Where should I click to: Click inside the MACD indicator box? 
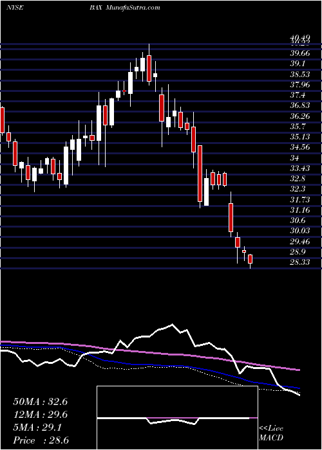click(x=177, y=418)
